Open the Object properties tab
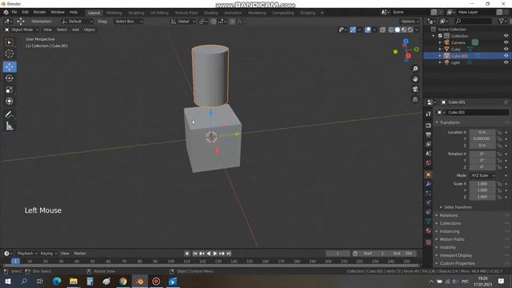The width and height of the screenshot is (512, 288). tap(429, 174)
